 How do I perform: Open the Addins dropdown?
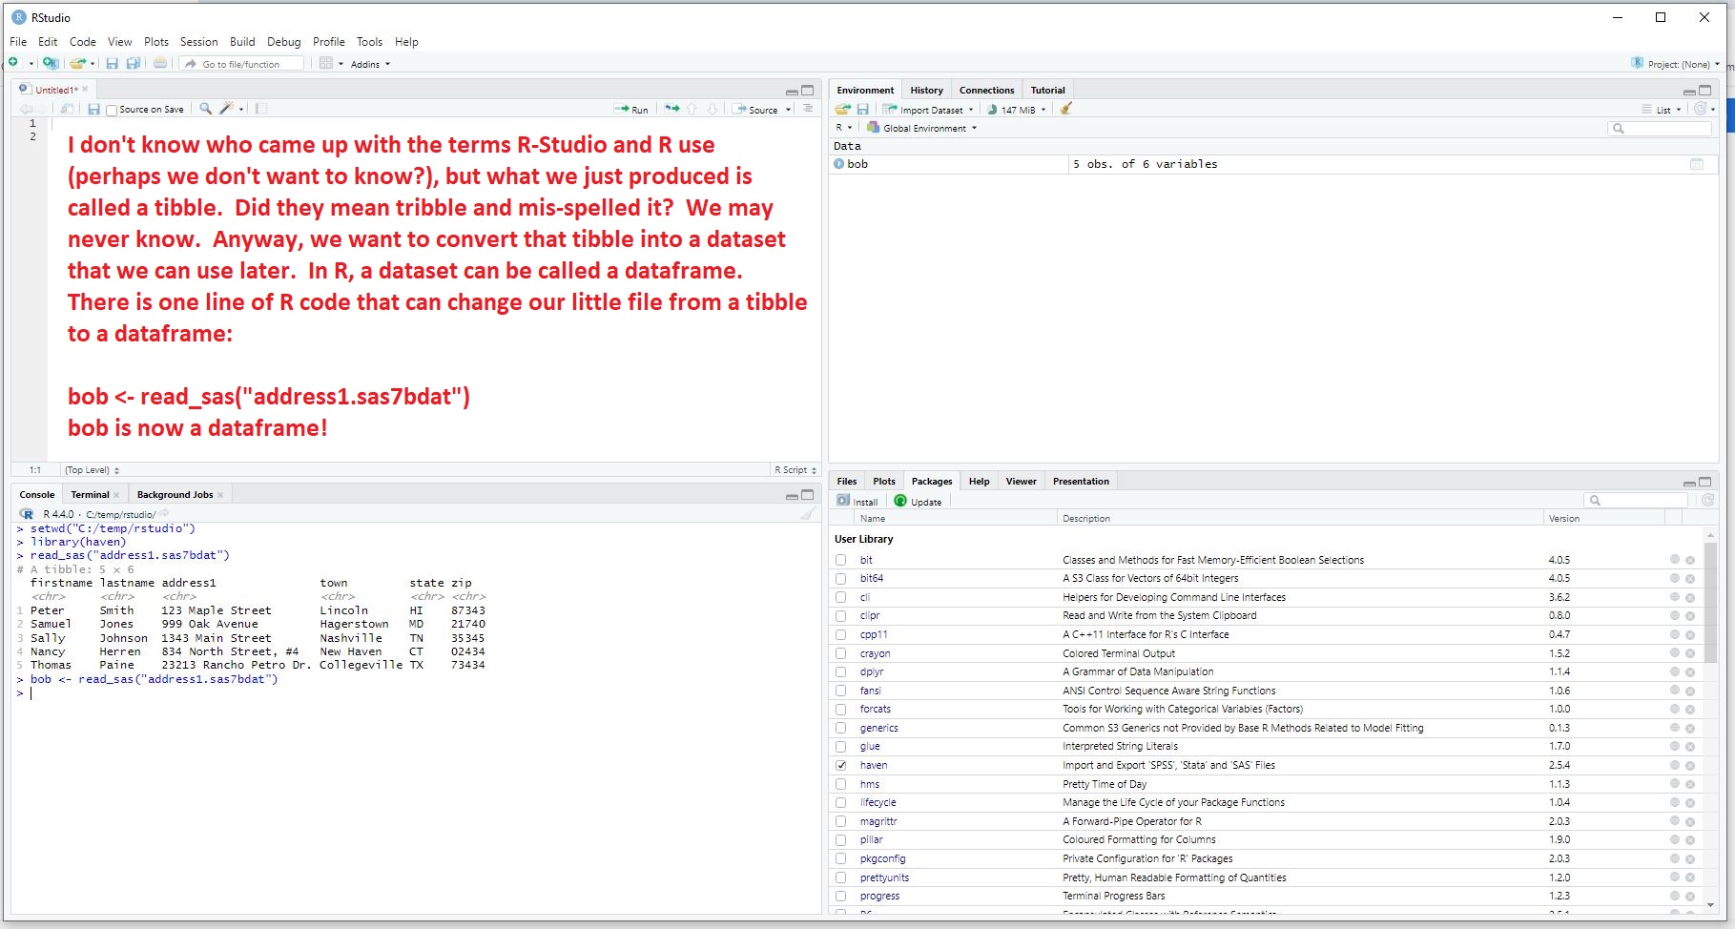[370, 65]
